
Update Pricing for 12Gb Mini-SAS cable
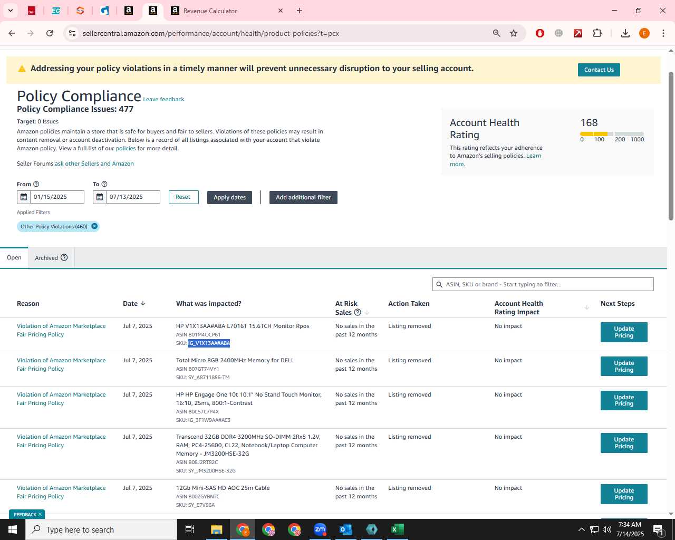[x=624, y=494]
